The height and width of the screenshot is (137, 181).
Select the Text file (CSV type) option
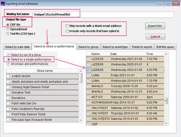[x=8, y=34]
